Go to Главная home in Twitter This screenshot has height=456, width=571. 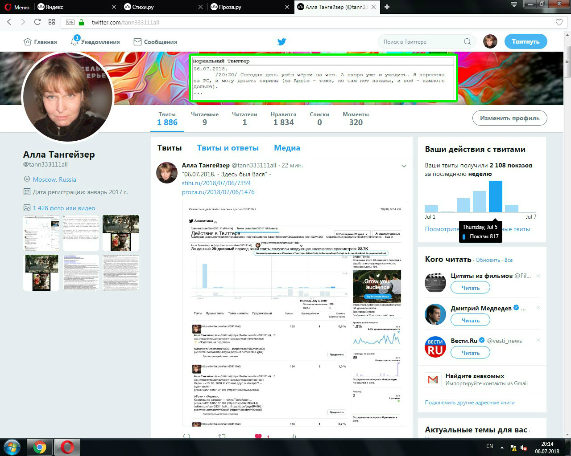[40, 42]
